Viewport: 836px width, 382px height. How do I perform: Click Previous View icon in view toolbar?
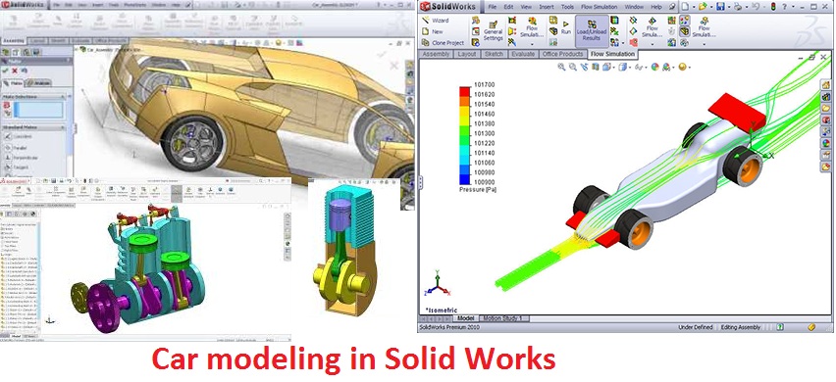[584, 67]
